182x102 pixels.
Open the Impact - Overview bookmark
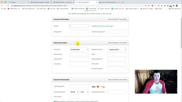click(104, 9)
